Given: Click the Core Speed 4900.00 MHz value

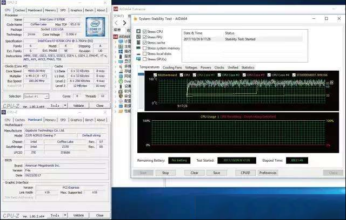Looking at the screenshot, I should pyautogui.click(x=36, y=71).
